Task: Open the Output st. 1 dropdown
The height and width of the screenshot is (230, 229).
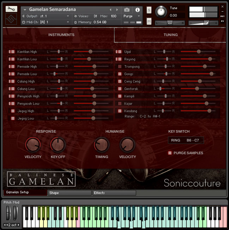Action: point(46,16)
